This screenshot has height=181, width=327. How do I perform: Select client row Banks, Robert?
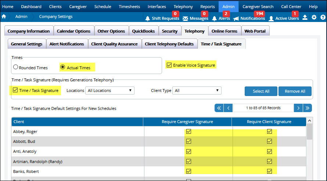(159, 171)
